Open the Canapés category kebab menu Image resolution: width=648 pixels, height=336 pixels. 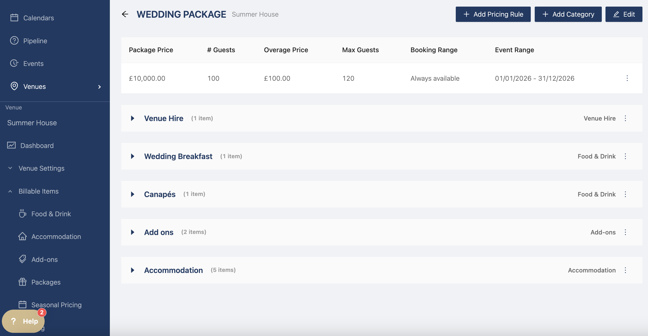(625, 194)
